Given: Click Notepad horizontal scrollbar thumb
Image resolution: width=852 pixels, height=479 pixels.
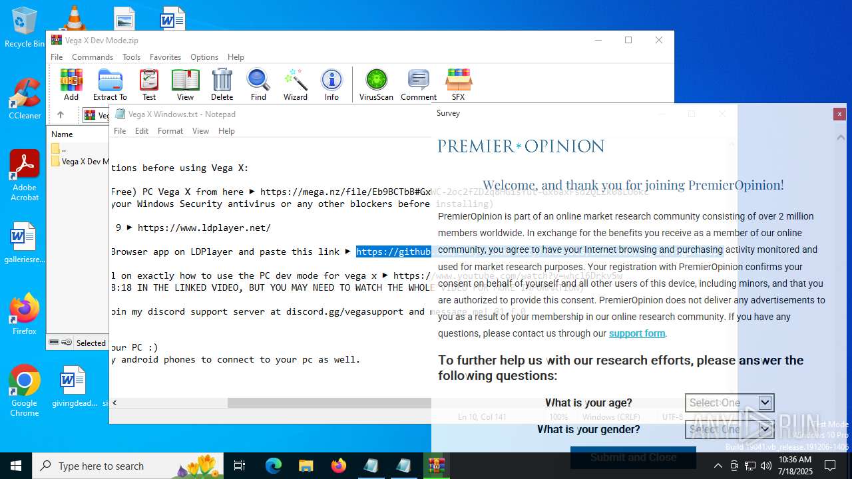Looking at the screenshot, I should pyautogui.click(x=329, y=402).
